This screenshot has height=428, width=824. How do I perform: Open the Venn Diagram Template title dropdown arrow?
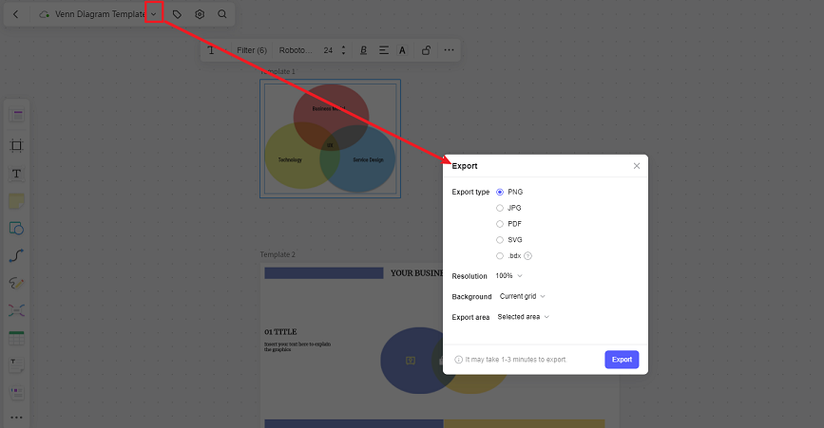click(x=153, y=14)
